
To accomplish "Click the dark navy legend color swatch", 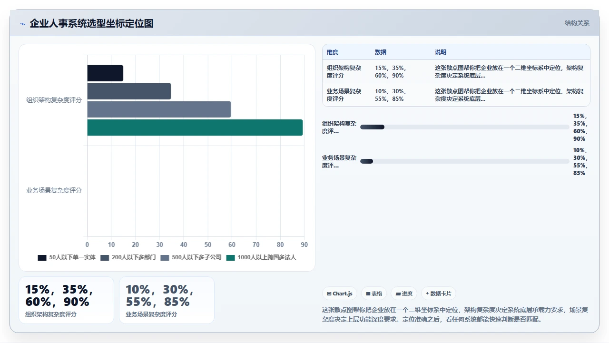I will [42, 257].
